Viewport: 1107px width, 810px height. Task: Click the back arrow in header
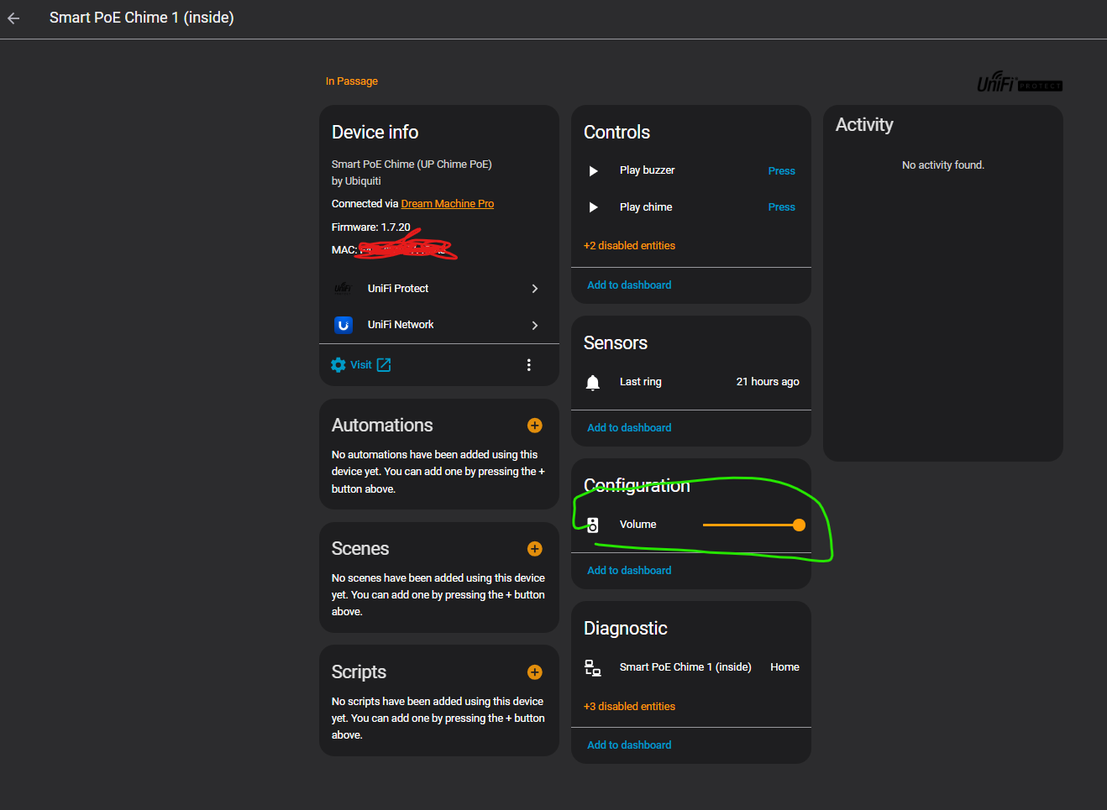(13, 18)
